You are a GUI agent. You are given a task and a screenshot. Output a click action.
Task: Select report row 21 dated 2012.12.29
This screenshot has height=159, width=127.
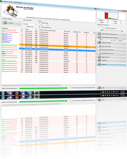click(x=57, y=72)
